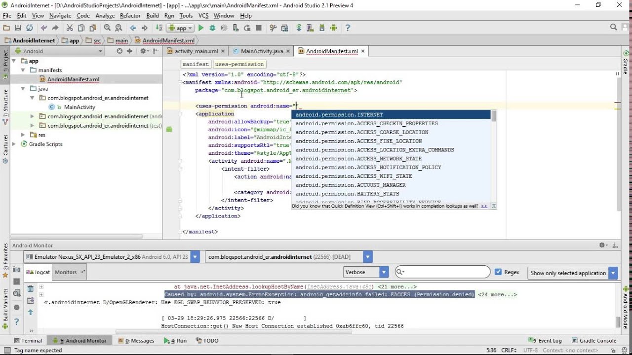Click the Navigate Back arrow
The image size is (632, 355).
click(133, 28)
